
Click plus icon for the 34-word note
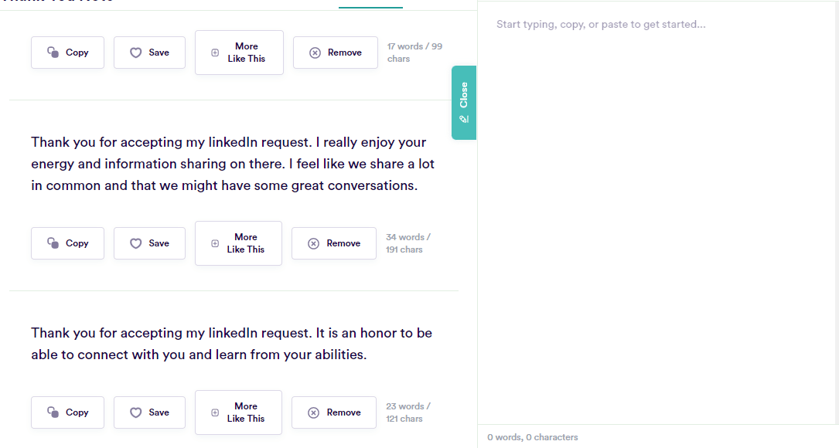click(215, 243)
